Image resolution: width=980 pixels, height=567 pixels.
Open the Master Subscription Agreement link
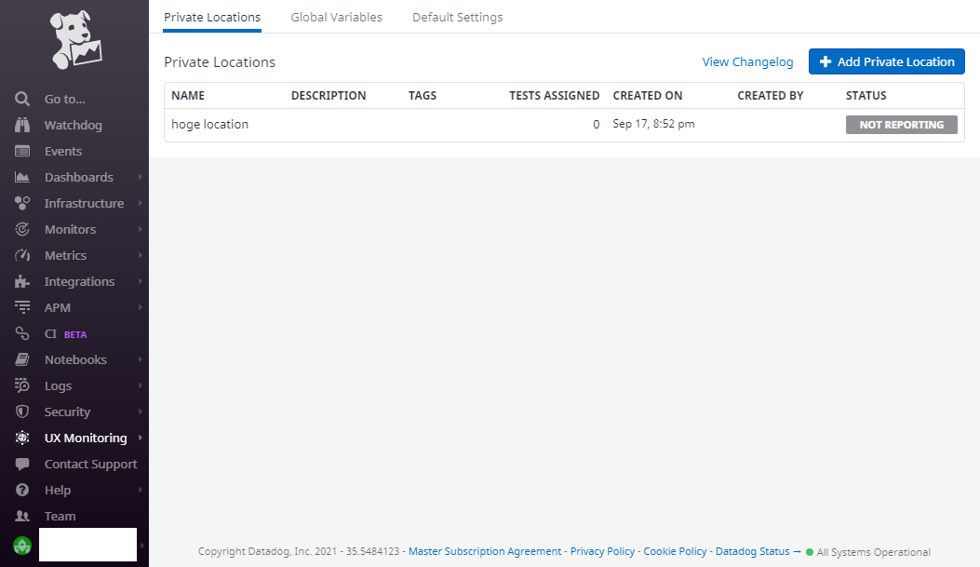click(485, 551)
